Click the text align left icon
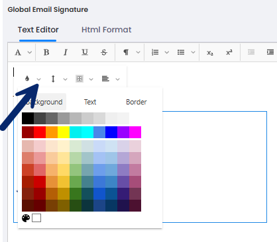This screenshot has height=242, width=277. coord(105,79)
